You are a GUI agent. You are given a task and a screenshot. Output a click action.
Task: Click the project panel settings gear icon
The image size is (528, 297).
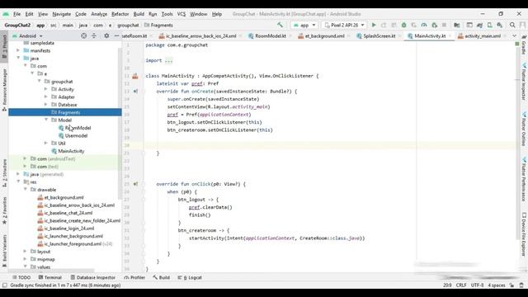(x=106, y=35)
